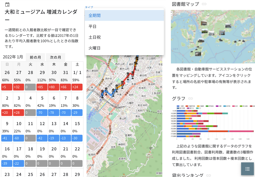Click the 日 weekday column header
This screenshot has width=255, height=177.
(x=7, y=64)
